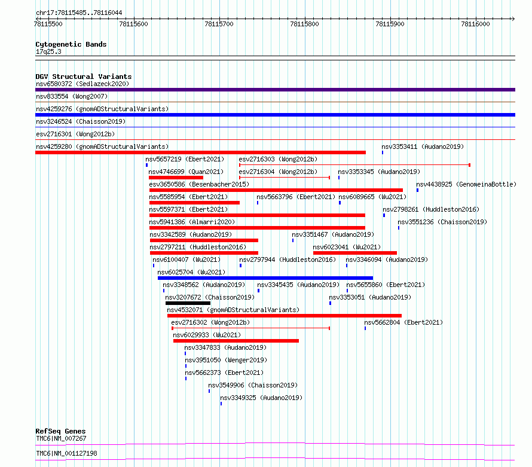The width and height of the screenshot is (532, 467).
Task: Click the thin red esv2716303 interval line
Action: coord(354,165)
